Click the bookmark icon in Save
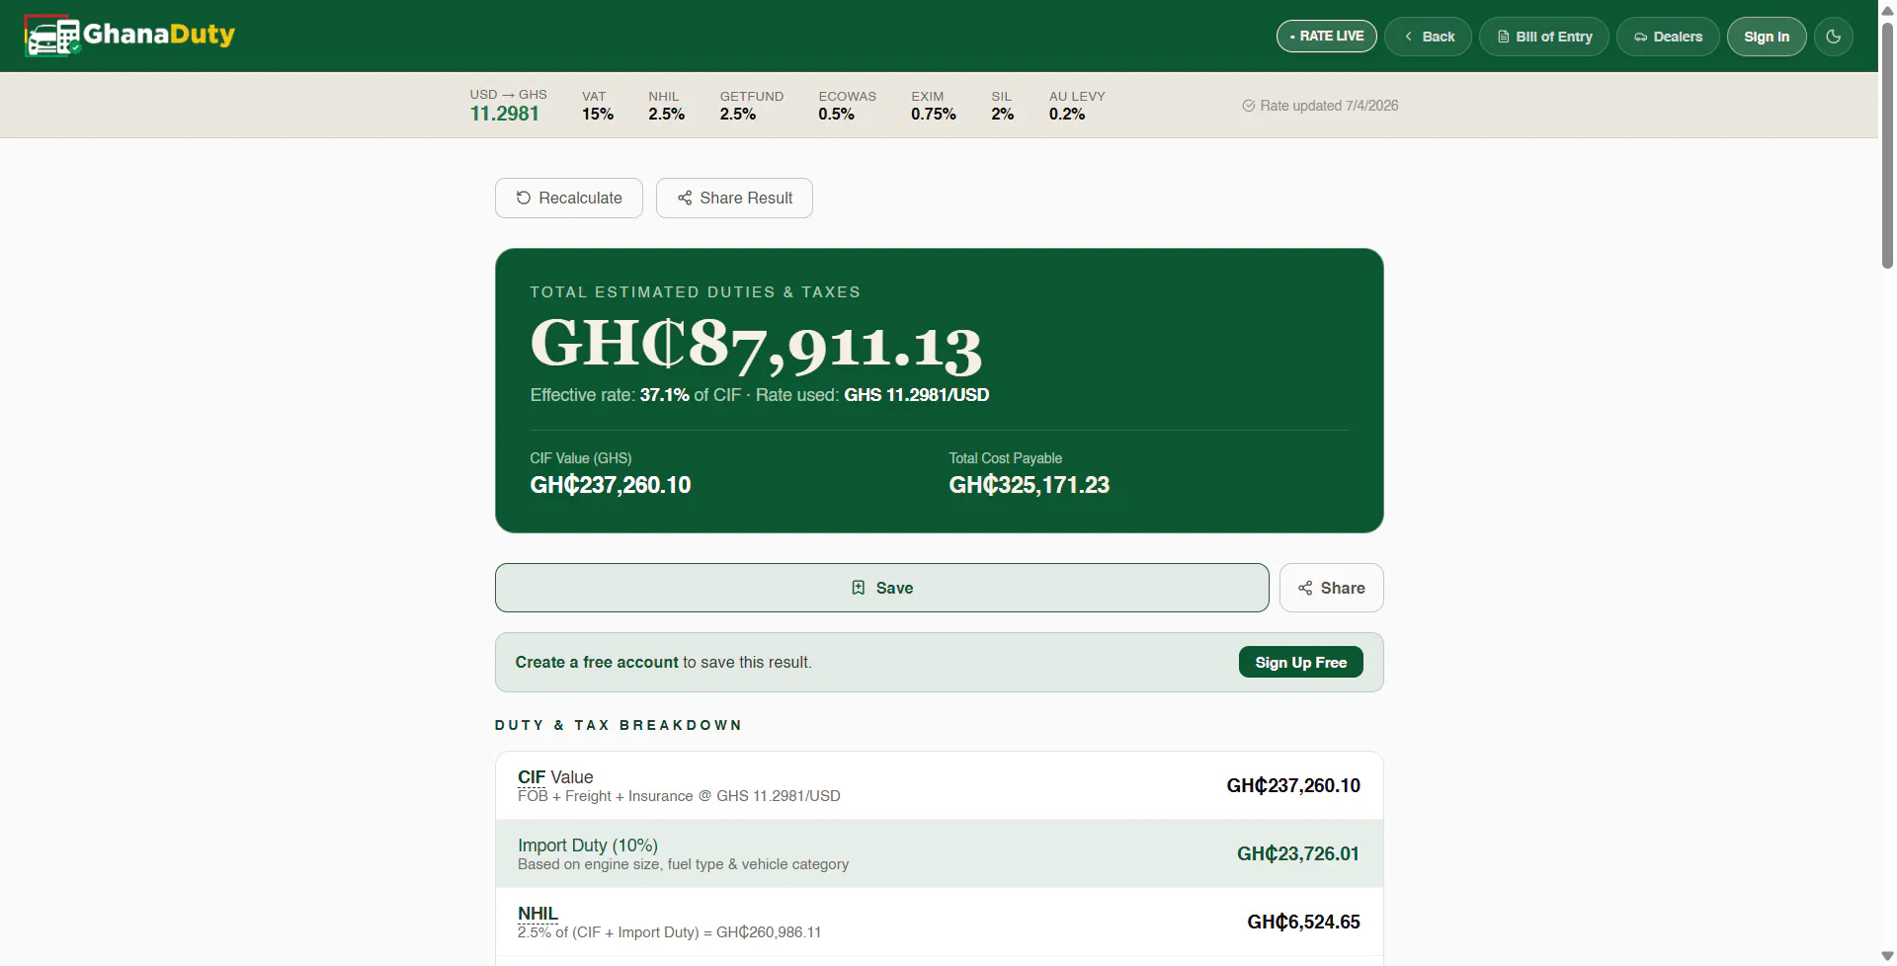The width and height of the screenshot is (1897, 966). (x=859, y=588)
